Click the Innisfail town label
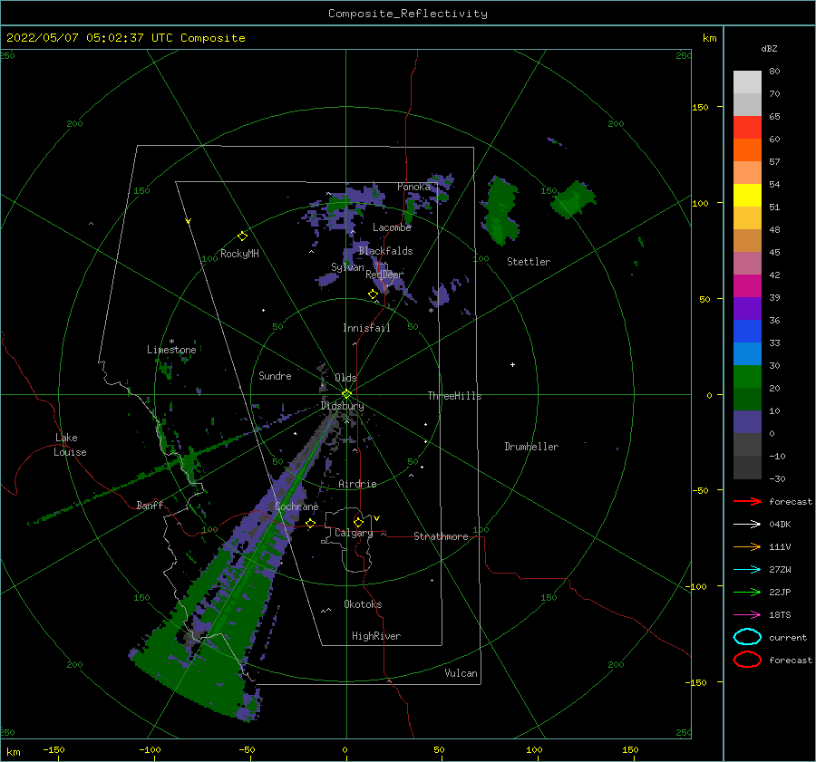 point(366,328)
